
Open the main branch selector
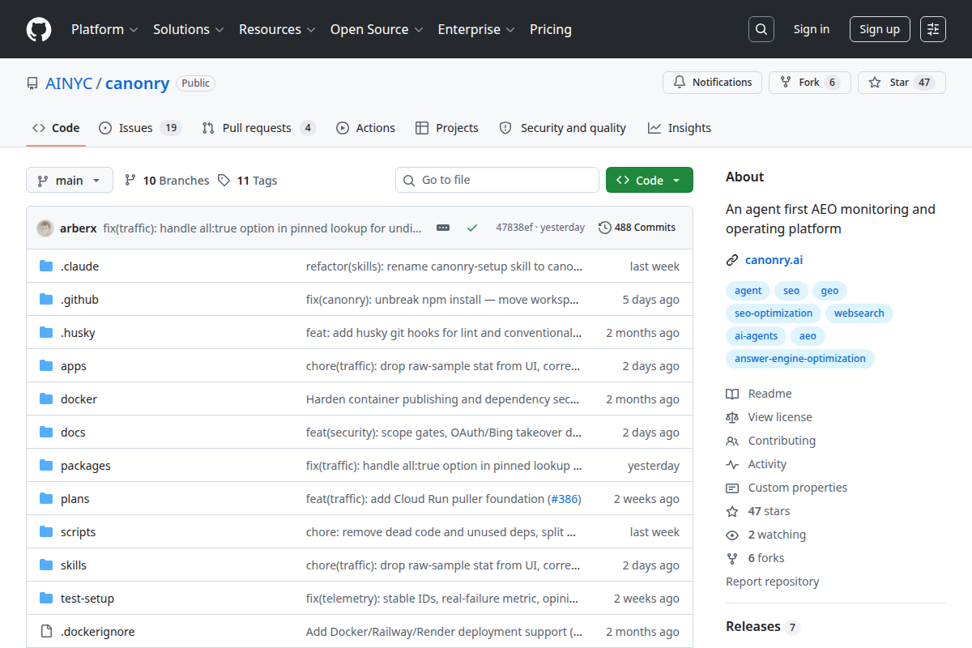pyautogui.click(x=70, y=180)
